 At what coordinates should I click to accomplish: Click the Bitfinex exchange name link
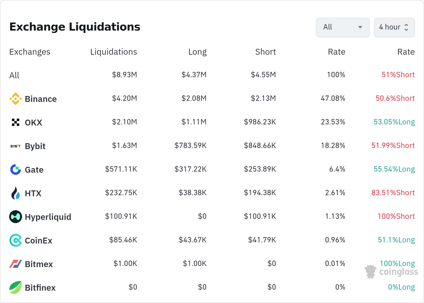click(x=40, y=288)
